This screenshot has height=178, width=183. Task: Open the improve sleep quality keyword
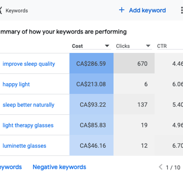29,64
